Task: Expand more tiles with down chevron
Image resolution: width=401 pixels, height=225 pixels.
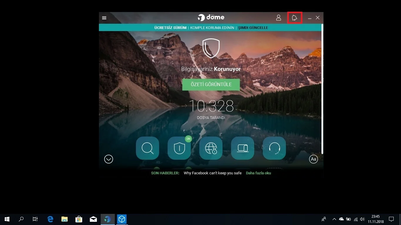Action: pyautogui.click(x=109, y=159)
